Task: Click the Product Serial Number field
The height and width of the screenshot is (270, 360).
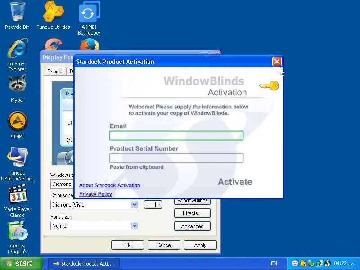Action: click(176, 158)
